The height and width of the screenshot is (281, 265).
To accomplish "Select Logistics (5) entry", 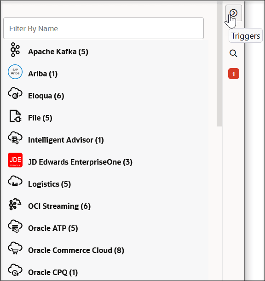I will [x=50, y=184].
